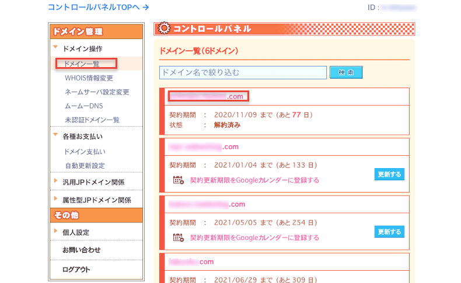The width and height of the screenshot is (461, 283).
Task: Open お問い合わせ link
Action: 82,250
